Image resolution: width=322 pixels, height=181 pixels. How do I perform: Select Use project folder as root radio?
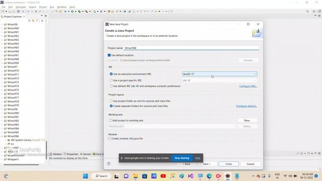(111, 101)
